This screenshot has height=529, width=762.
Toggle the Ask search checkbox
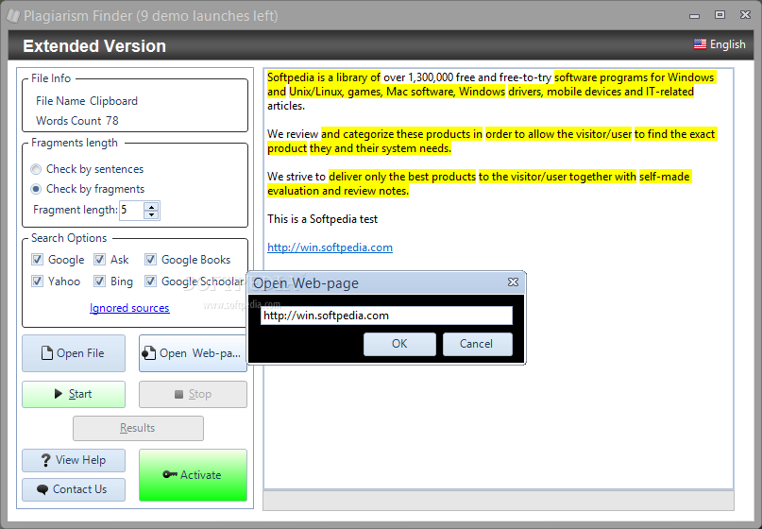coord(100,260)
